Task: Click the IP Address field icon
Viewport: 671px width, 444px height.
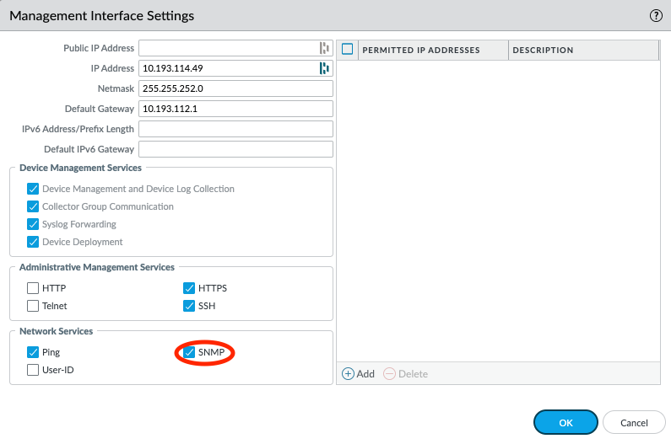Action: pos(323,68)
